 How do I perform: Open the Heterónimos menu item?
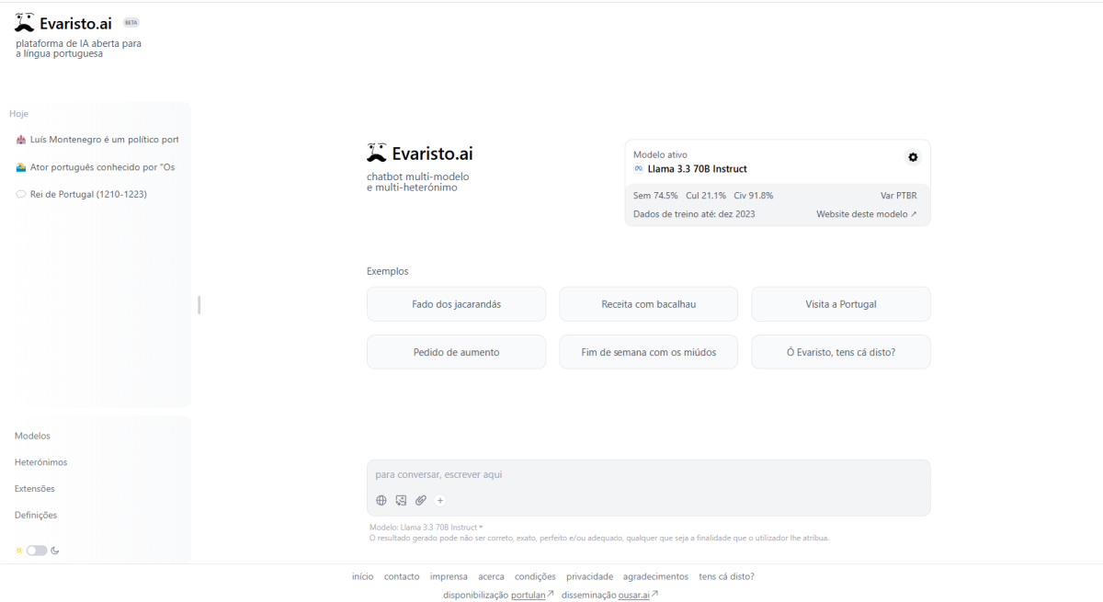pyautogui.click(x=40, y=462)
